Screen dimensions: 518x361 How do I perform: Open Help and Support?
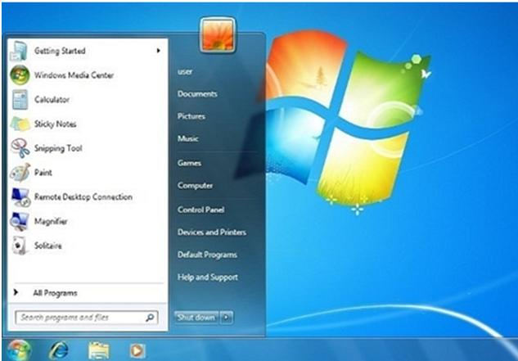coord(208,278)
